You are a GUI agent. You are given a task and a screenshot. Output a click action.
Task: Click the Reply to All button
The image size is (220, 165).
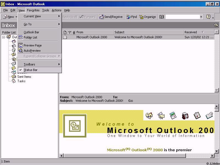tap(70, 17)
